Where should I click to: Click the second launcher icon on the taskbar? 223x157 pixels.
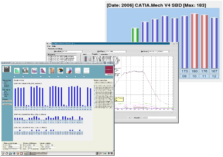pyautogui.click(x=6, y=153)
